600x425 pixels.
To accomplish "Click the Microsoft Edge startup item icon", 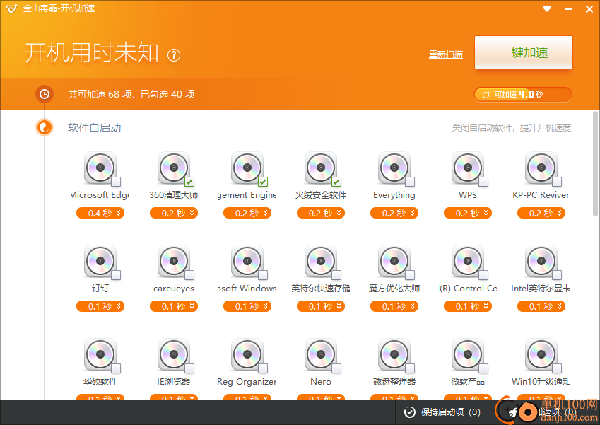I will point(100,168).
